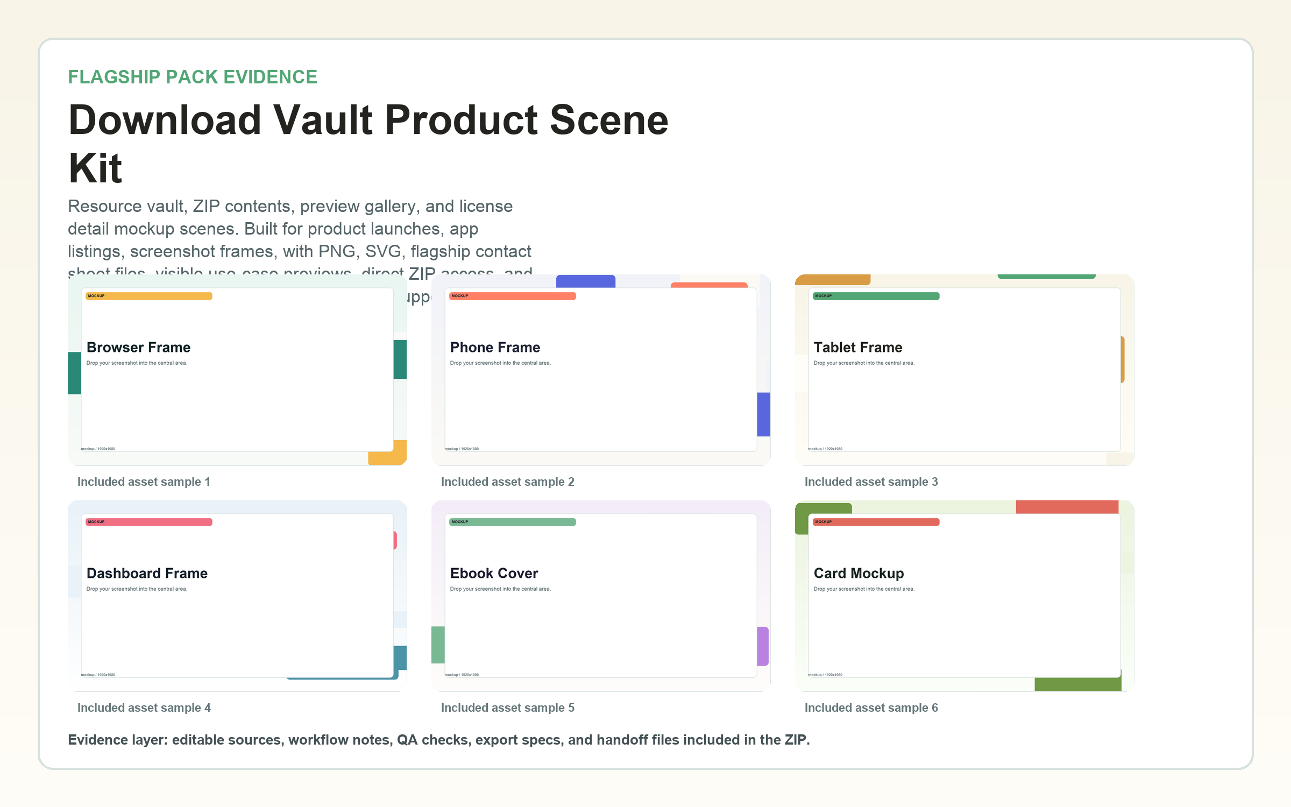Viewport: 1291px width, 807px height.
Task: Open the Phone Frame mockup thumbnail
Action: (601, 370)
